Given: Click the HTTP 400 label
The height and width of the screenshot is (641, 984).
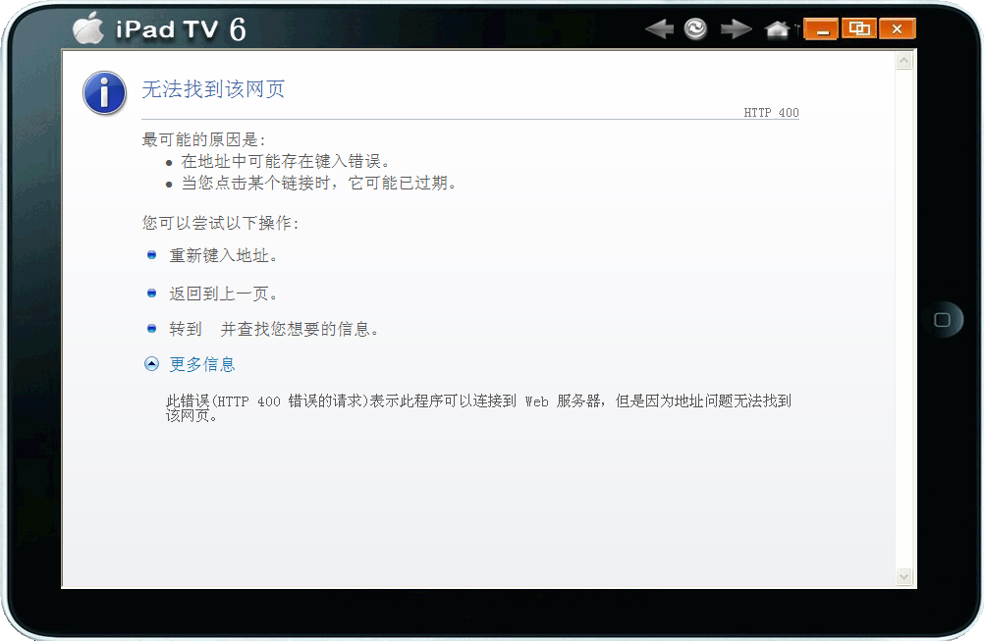Looking at the screenshot, I should pos(771,112).
